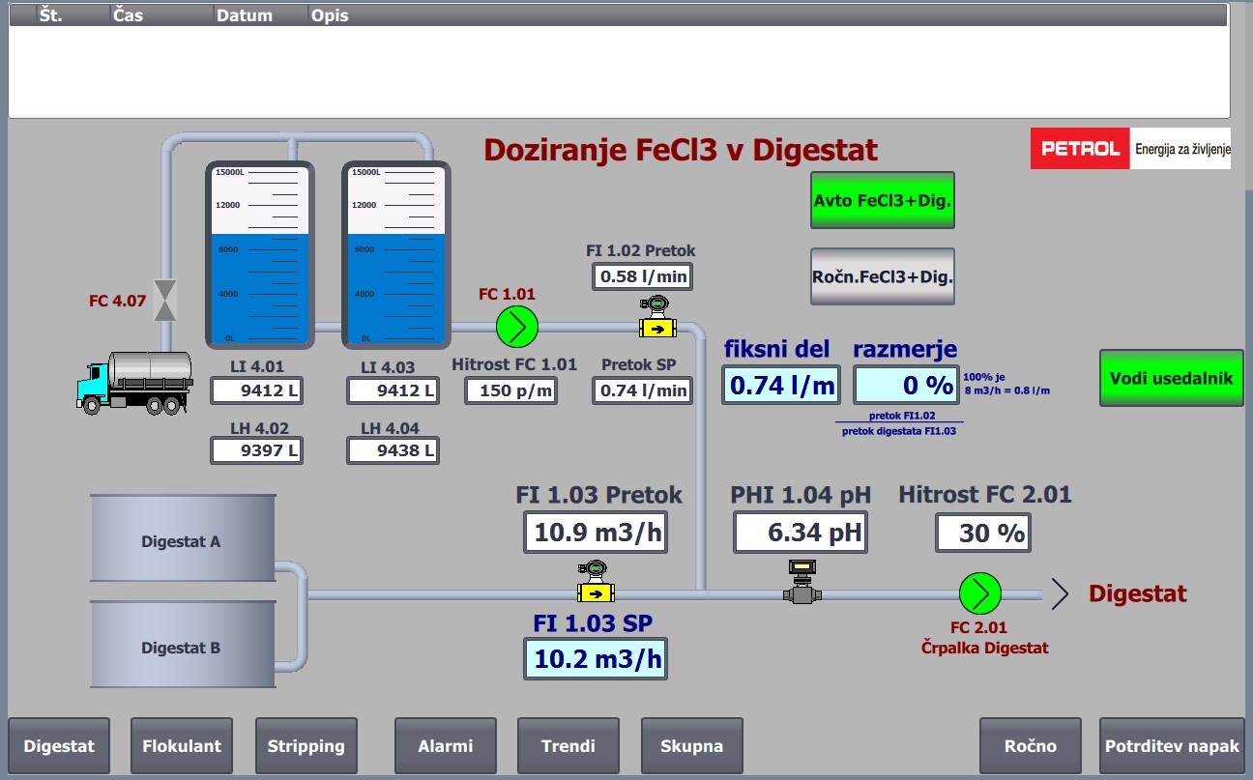This screenshot has height=780, width=1253.
Task: Enable Avto FeCl3+Dig. automatic mode
Action: [x=882, y=201]
